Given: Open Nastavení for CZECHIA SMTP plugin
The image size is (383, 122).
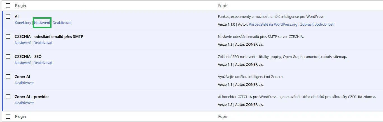Looking at the screenshot, I should coord(23,43).
